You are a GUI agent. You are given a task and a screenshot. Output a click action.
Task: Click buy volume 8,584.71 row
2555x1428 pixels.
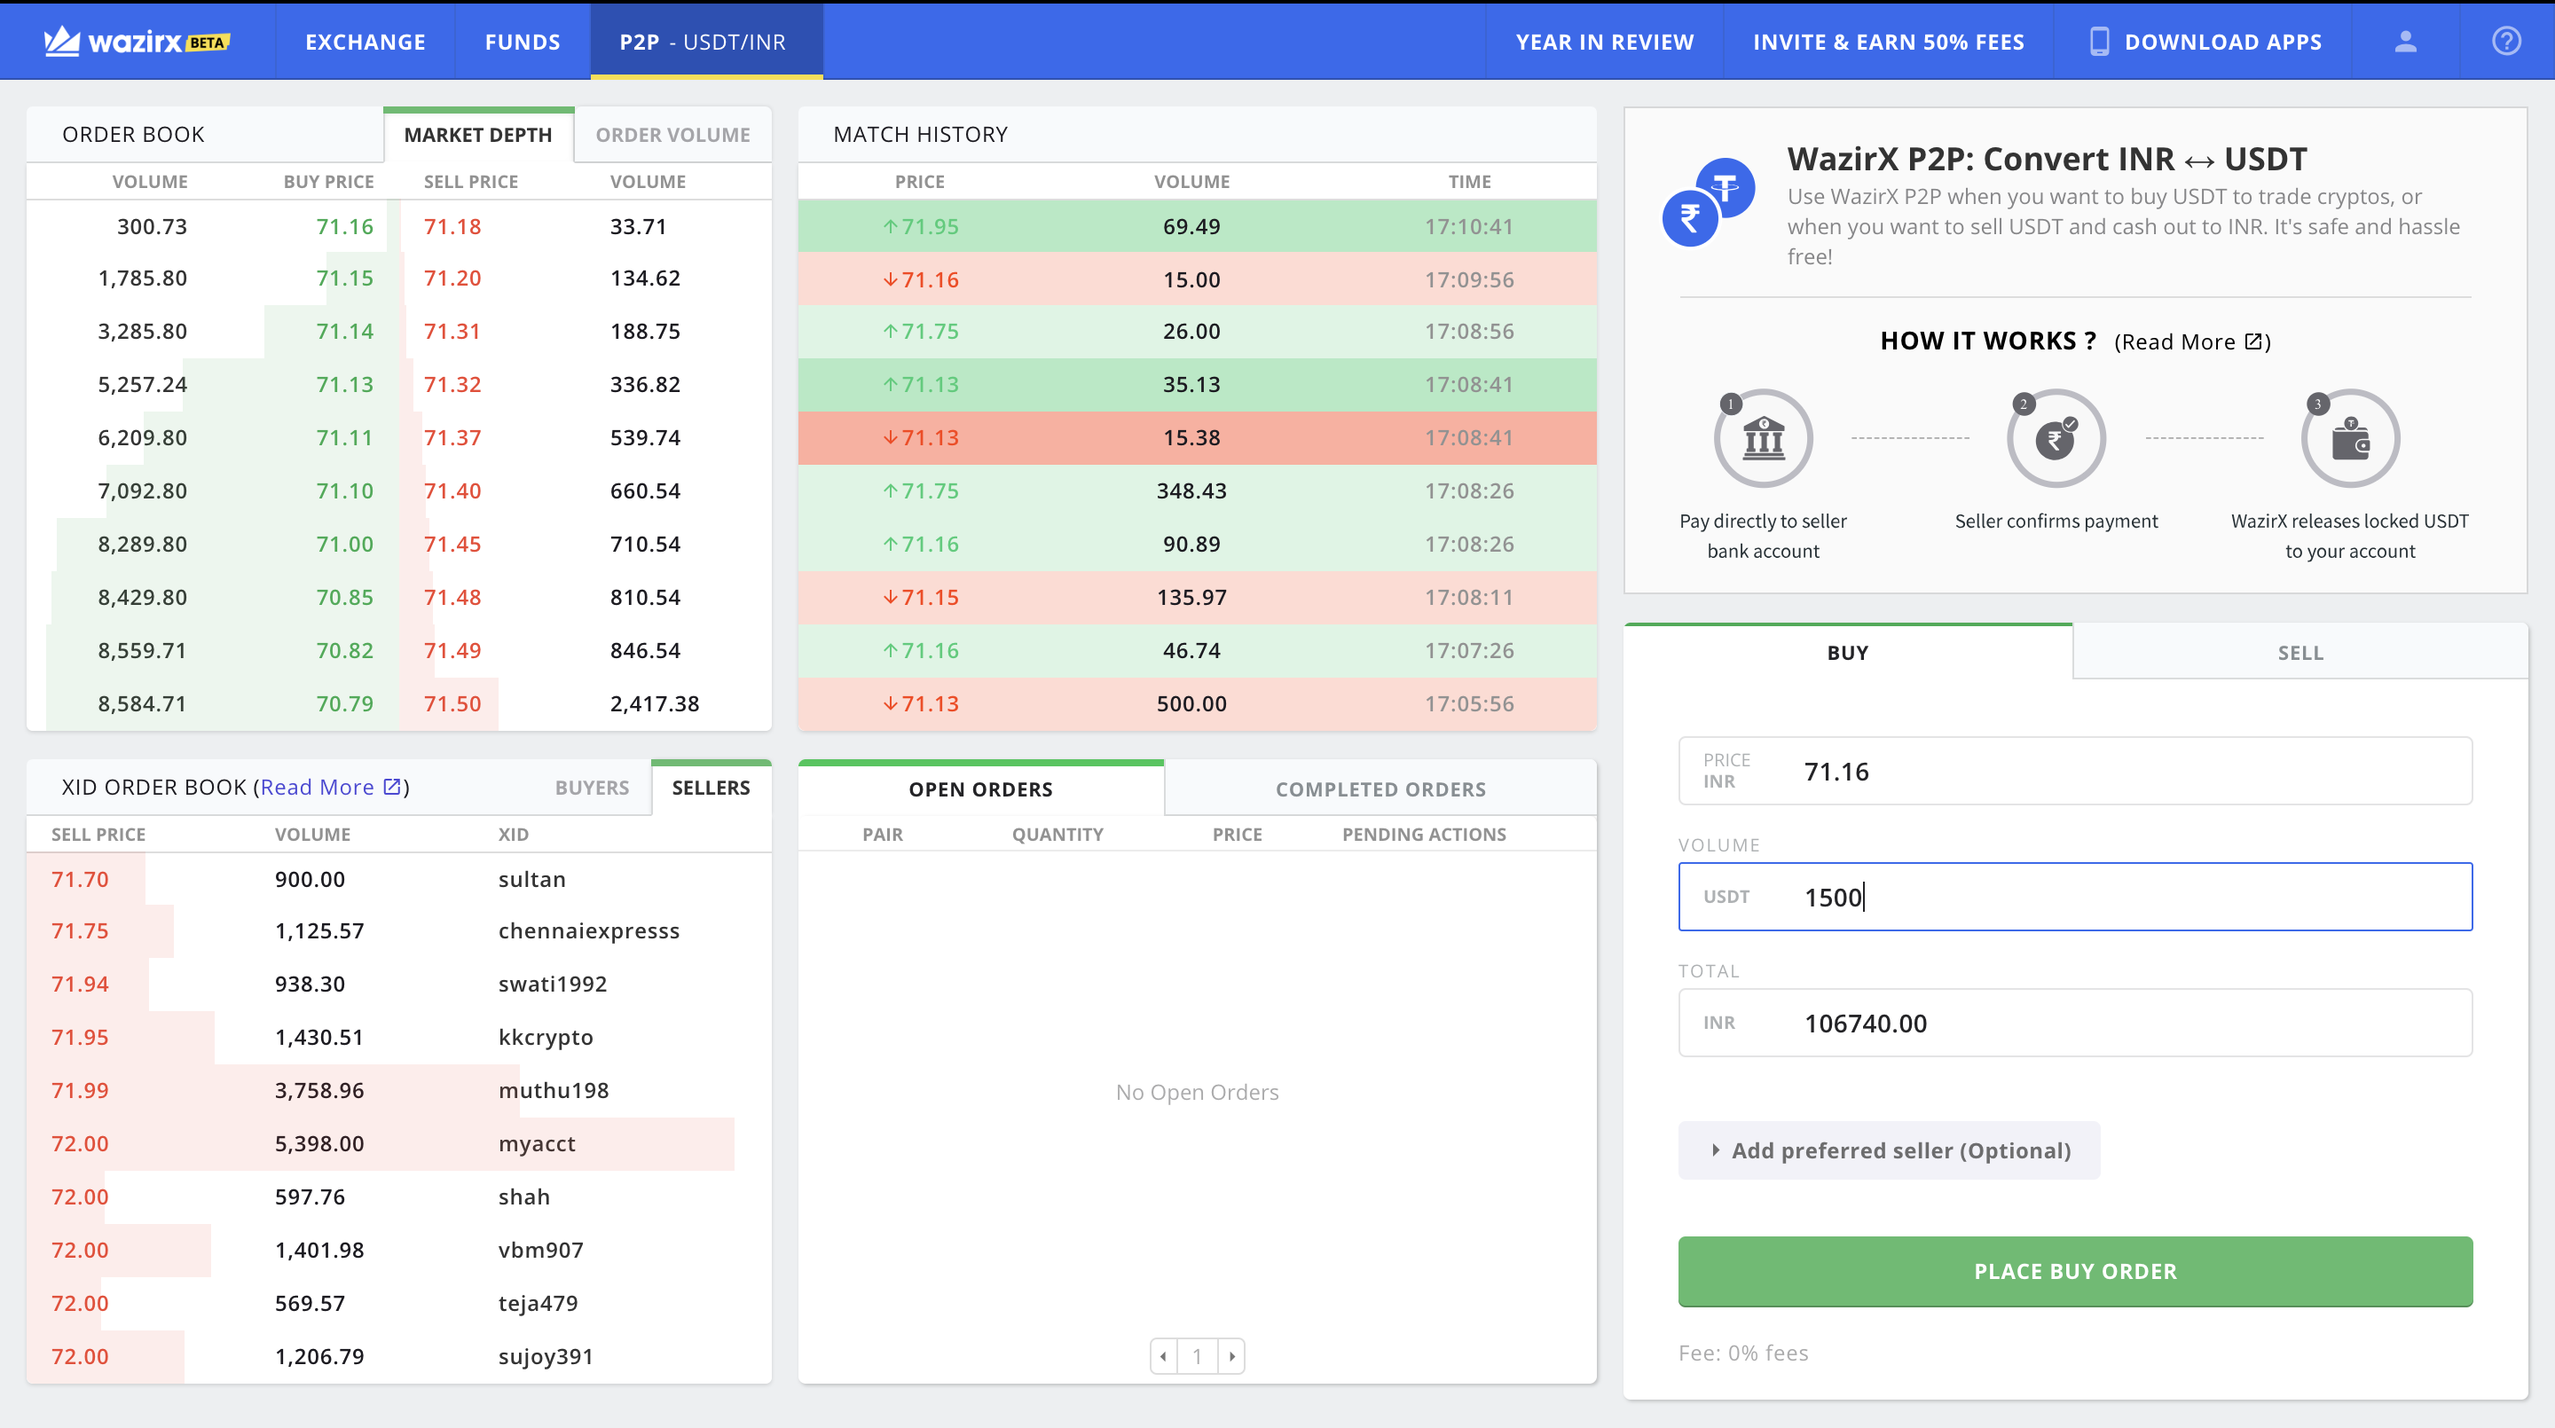pyautogui.click(x=142, y=703)
